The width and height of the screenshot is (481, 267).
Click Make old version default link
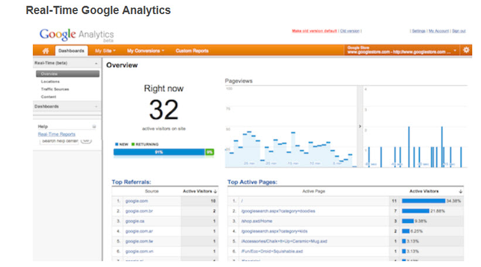click(315, 31)
